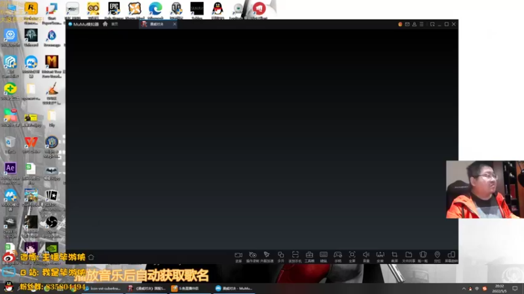
Task: Open the MuMu user account icon
Action: pos(415,24)
